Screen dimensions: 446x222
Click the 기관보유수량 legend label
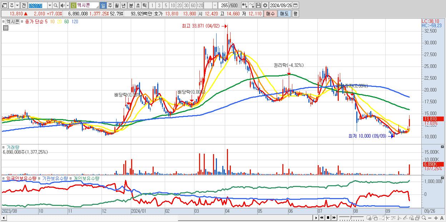[x=55, y=178]
